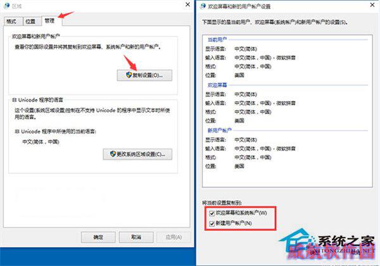
Task: Switch to the 位置 tab
Action: point(31,22)
